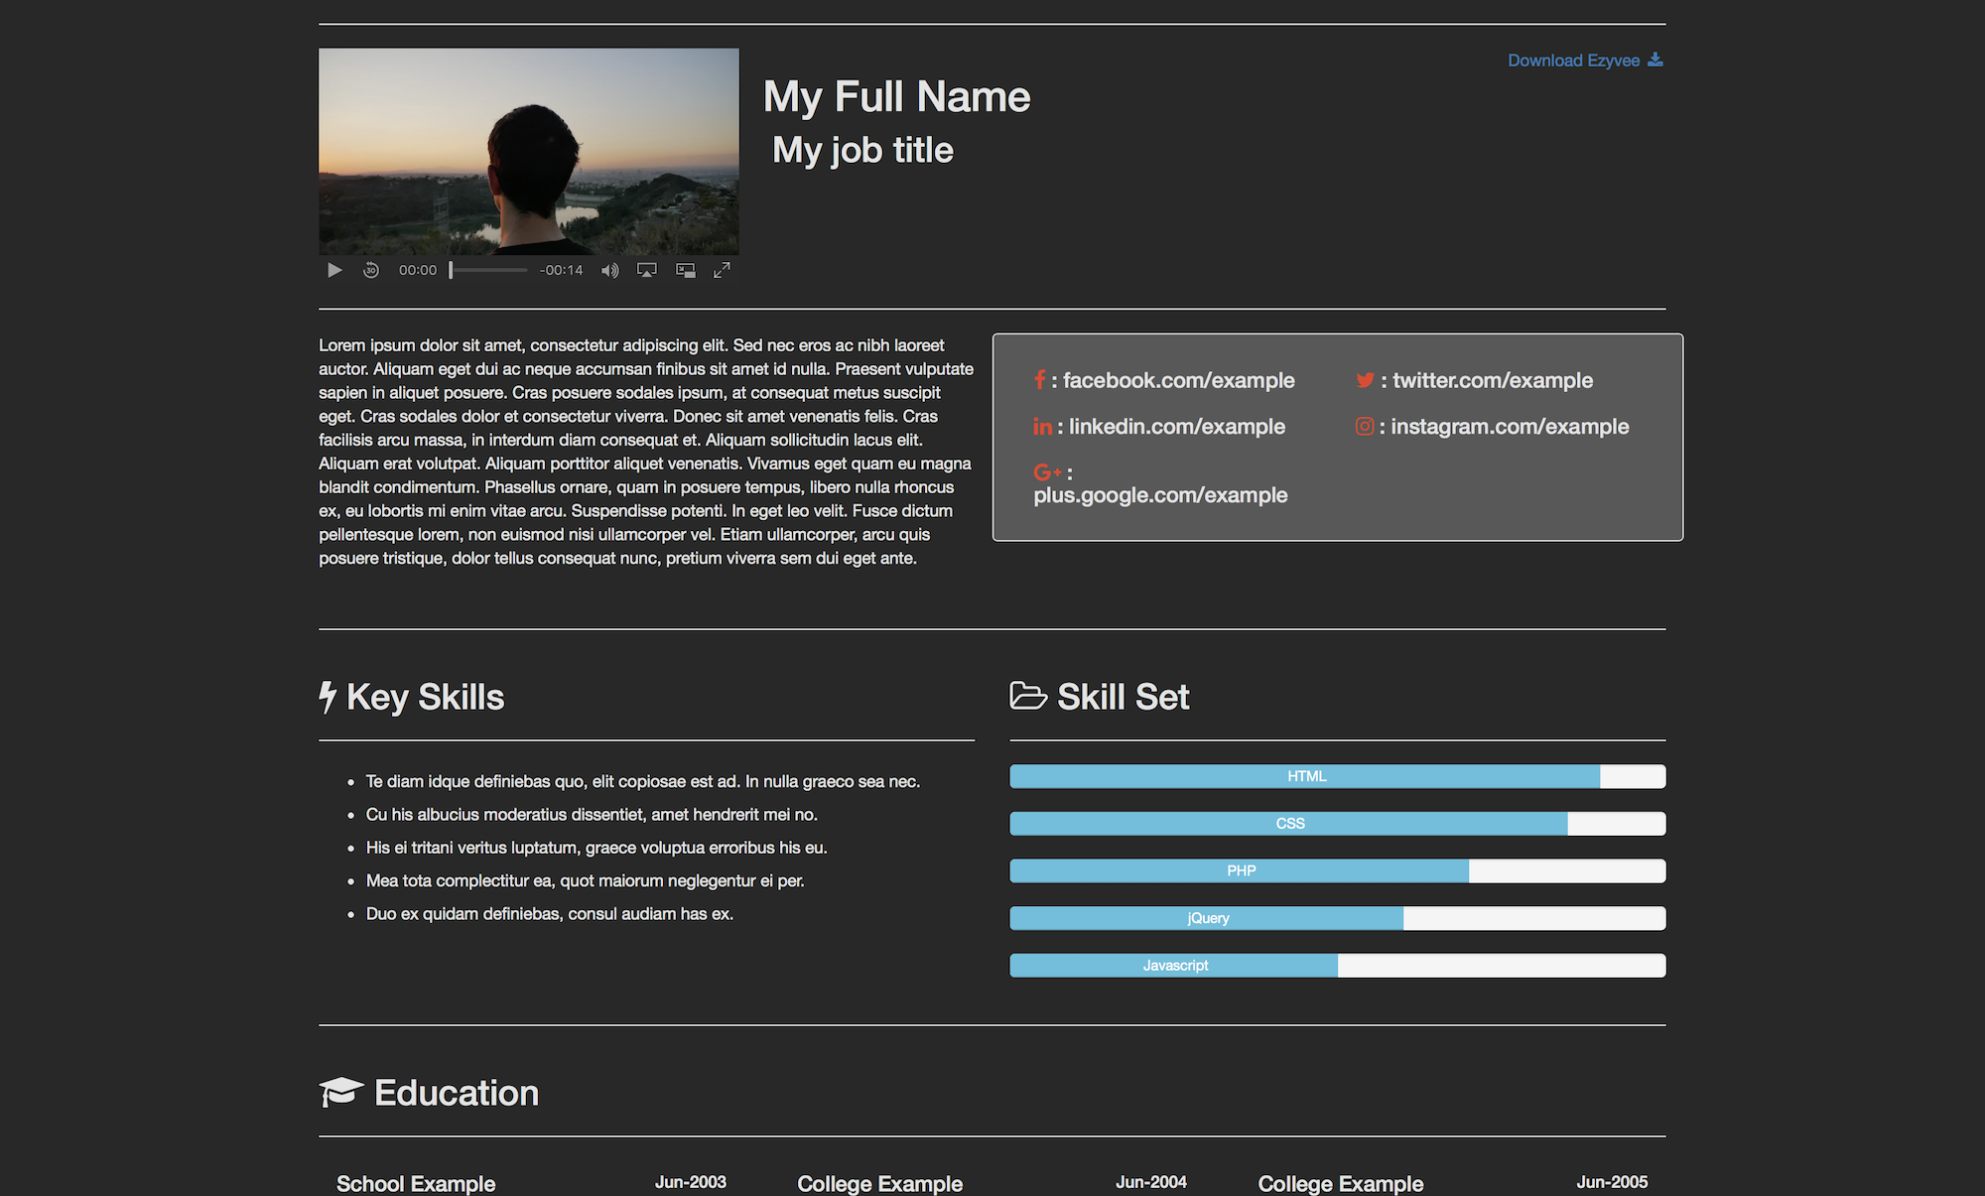This screenshot has width=1985, height=1196.
Task: Play the profile video
Action: pyautogui.click(x=334, y=270)
